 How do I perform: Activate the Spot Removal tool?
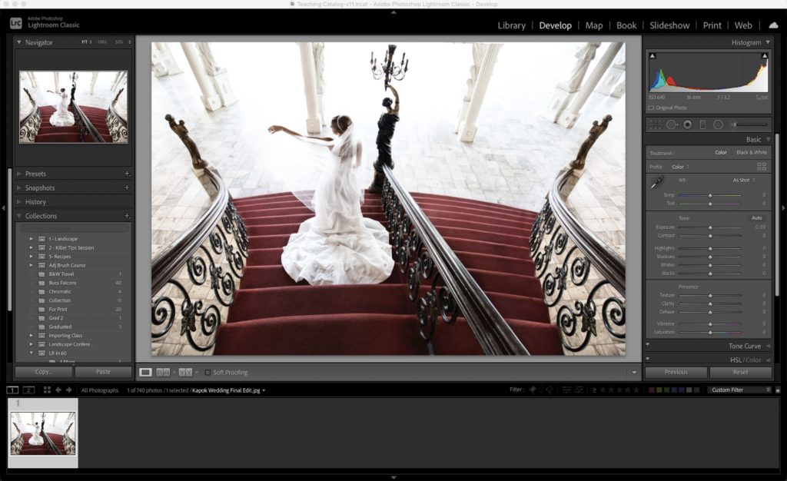(x=671, y=124)
